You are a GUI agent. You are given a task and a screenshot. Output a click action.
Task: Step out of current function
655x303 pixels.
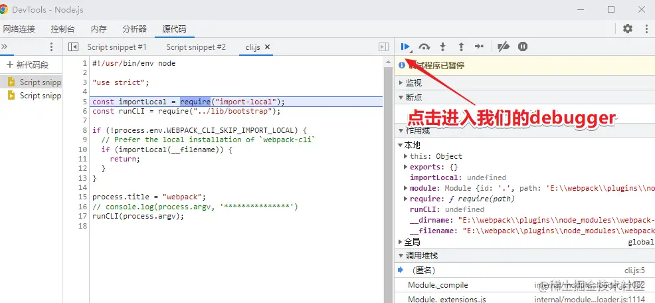pyautogui.click(x=461, y=47)
